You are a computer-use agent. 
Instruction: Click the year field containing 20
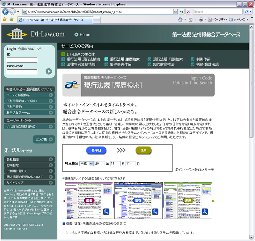(x=100, y=163)
